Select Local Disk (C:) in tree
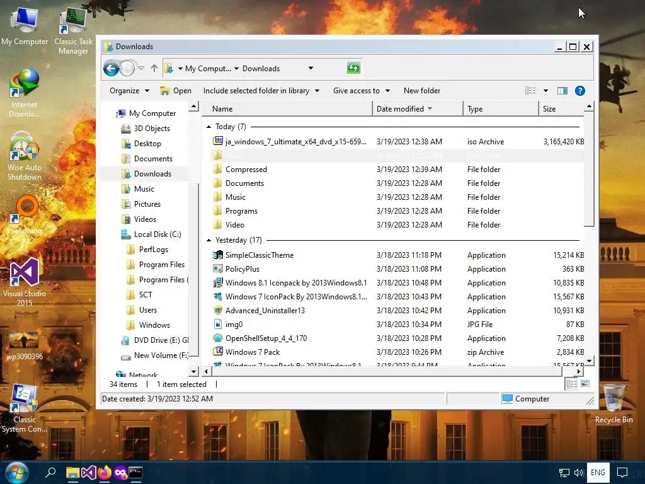This screenshot has height=484, width=645. (151, 234)
